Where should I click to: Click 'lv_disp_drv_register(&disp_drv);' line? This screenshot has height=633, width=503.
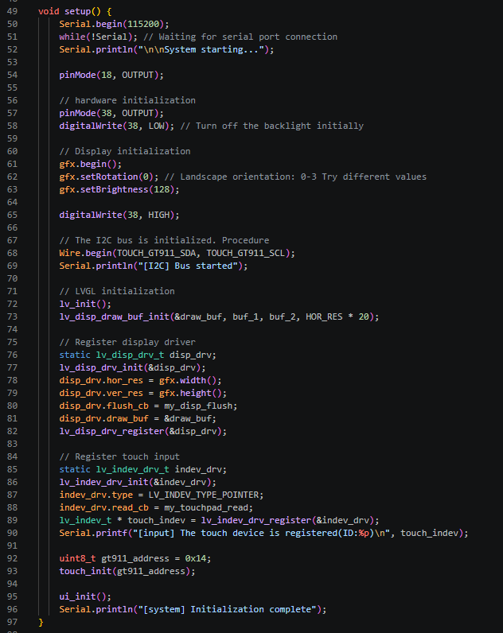(143, 431)
